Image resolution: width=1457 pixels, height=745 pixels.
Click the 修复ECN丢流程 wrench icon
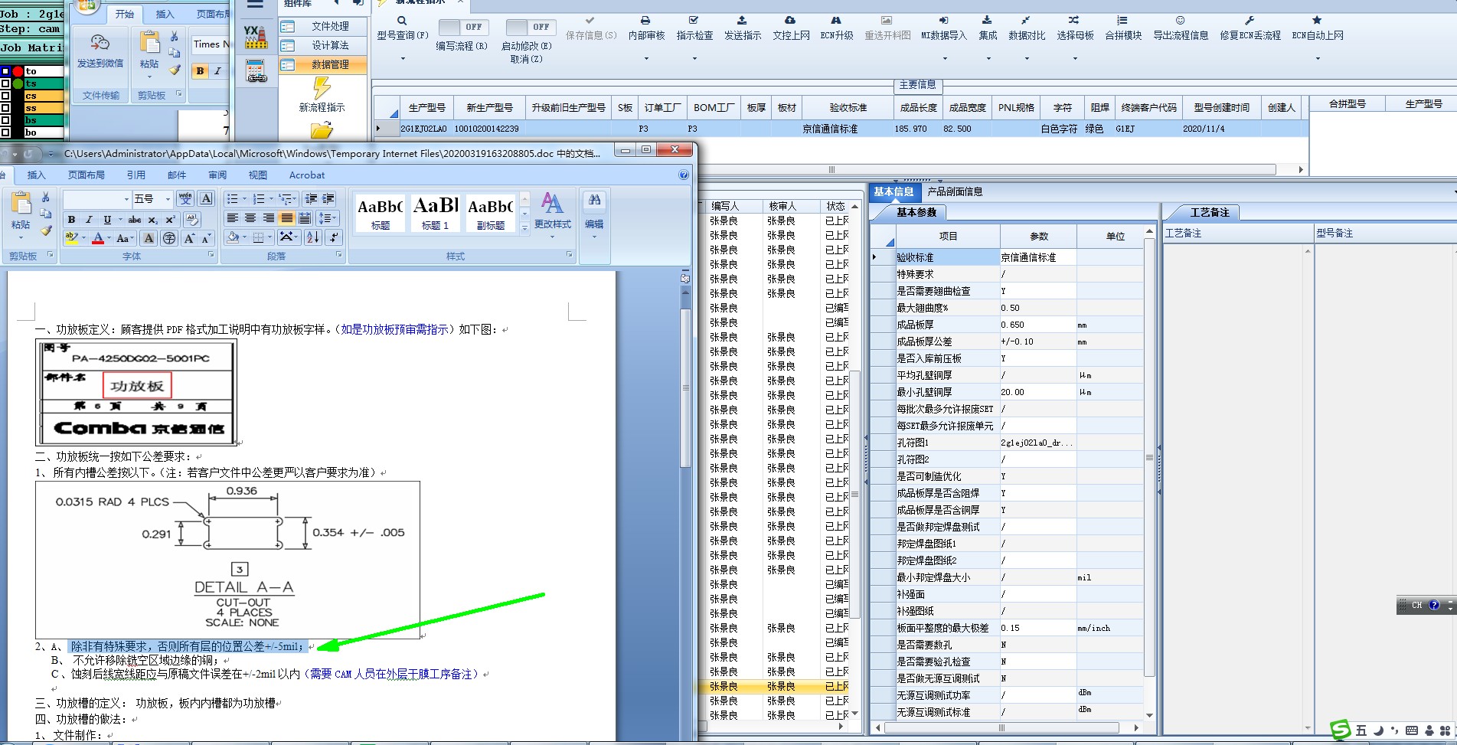(x=1250, y=21)
